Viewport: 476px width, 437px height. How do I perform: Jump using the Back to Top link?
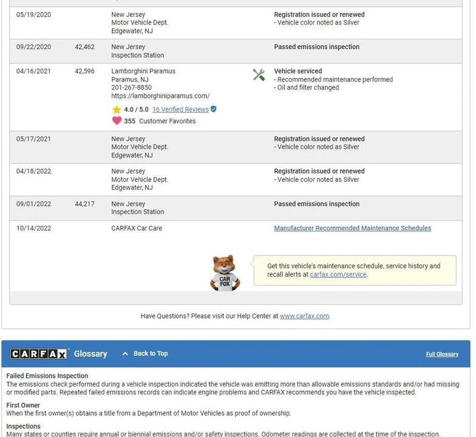pyautogui.click(x=151, y=353)
